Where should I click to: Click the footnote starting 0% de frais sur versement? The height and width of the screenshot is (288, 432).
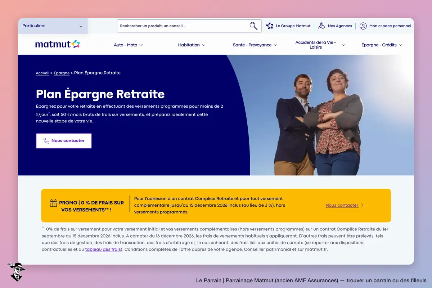tap(215, 239)
